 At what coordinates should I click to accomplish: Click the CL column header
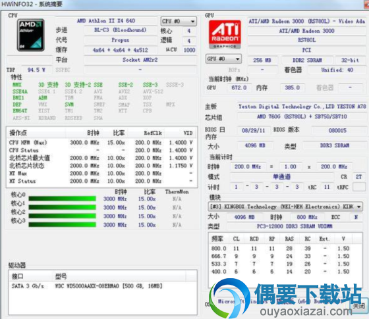237,239
